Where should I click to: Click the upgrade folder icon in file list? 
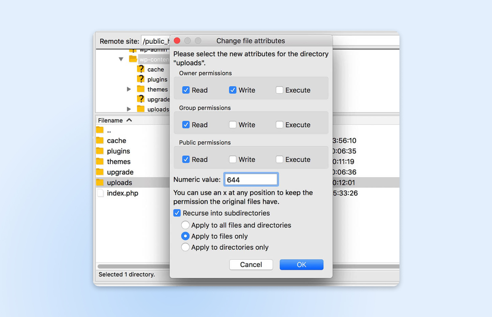(100, 172)
